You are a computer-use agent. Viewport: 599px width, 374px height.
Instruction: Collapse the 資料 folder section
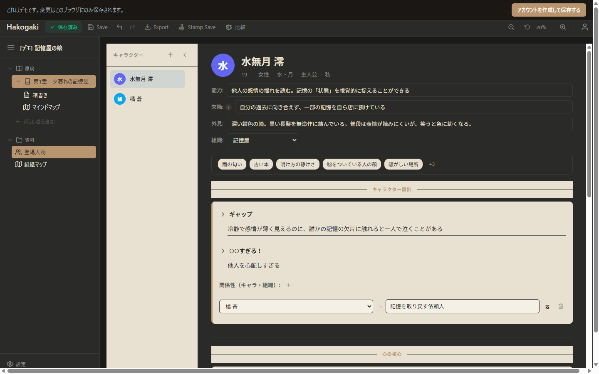(x=10, y=140)
